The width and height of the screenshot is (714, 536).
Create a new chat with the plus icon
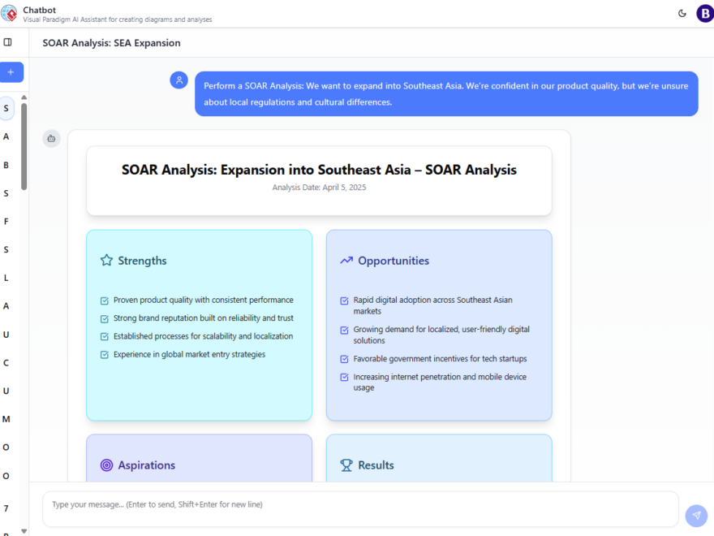click(11, 71)
